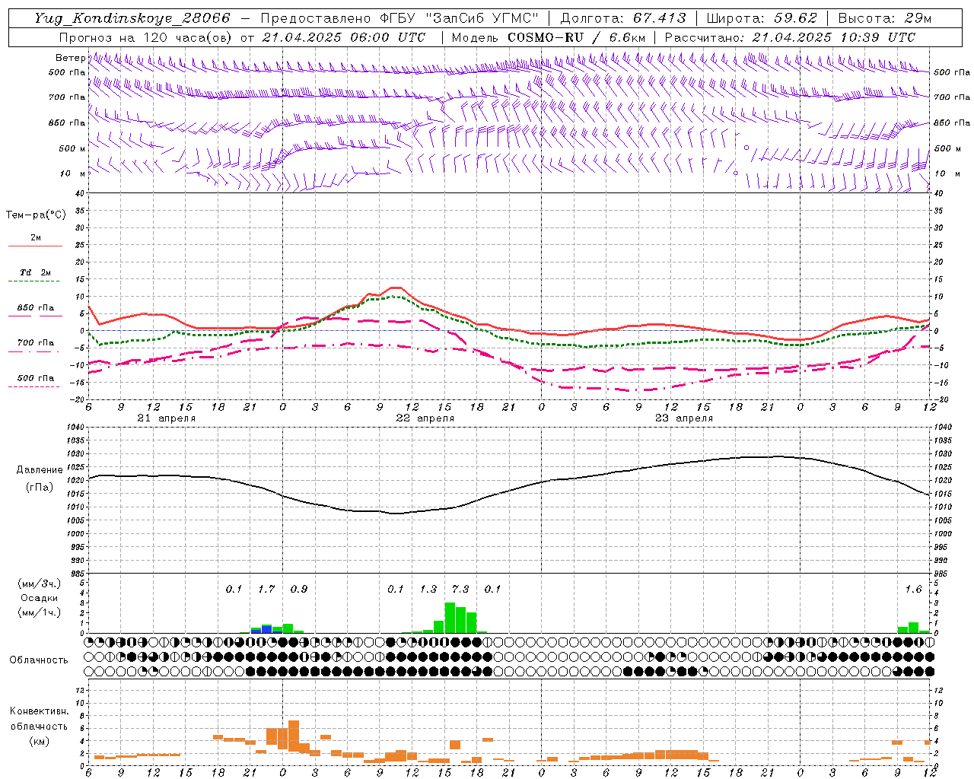This screenshot has height=779, width=974.
Task: Click the Модель COSMO-RU / 6.6км text
Action: click(549, 37)
